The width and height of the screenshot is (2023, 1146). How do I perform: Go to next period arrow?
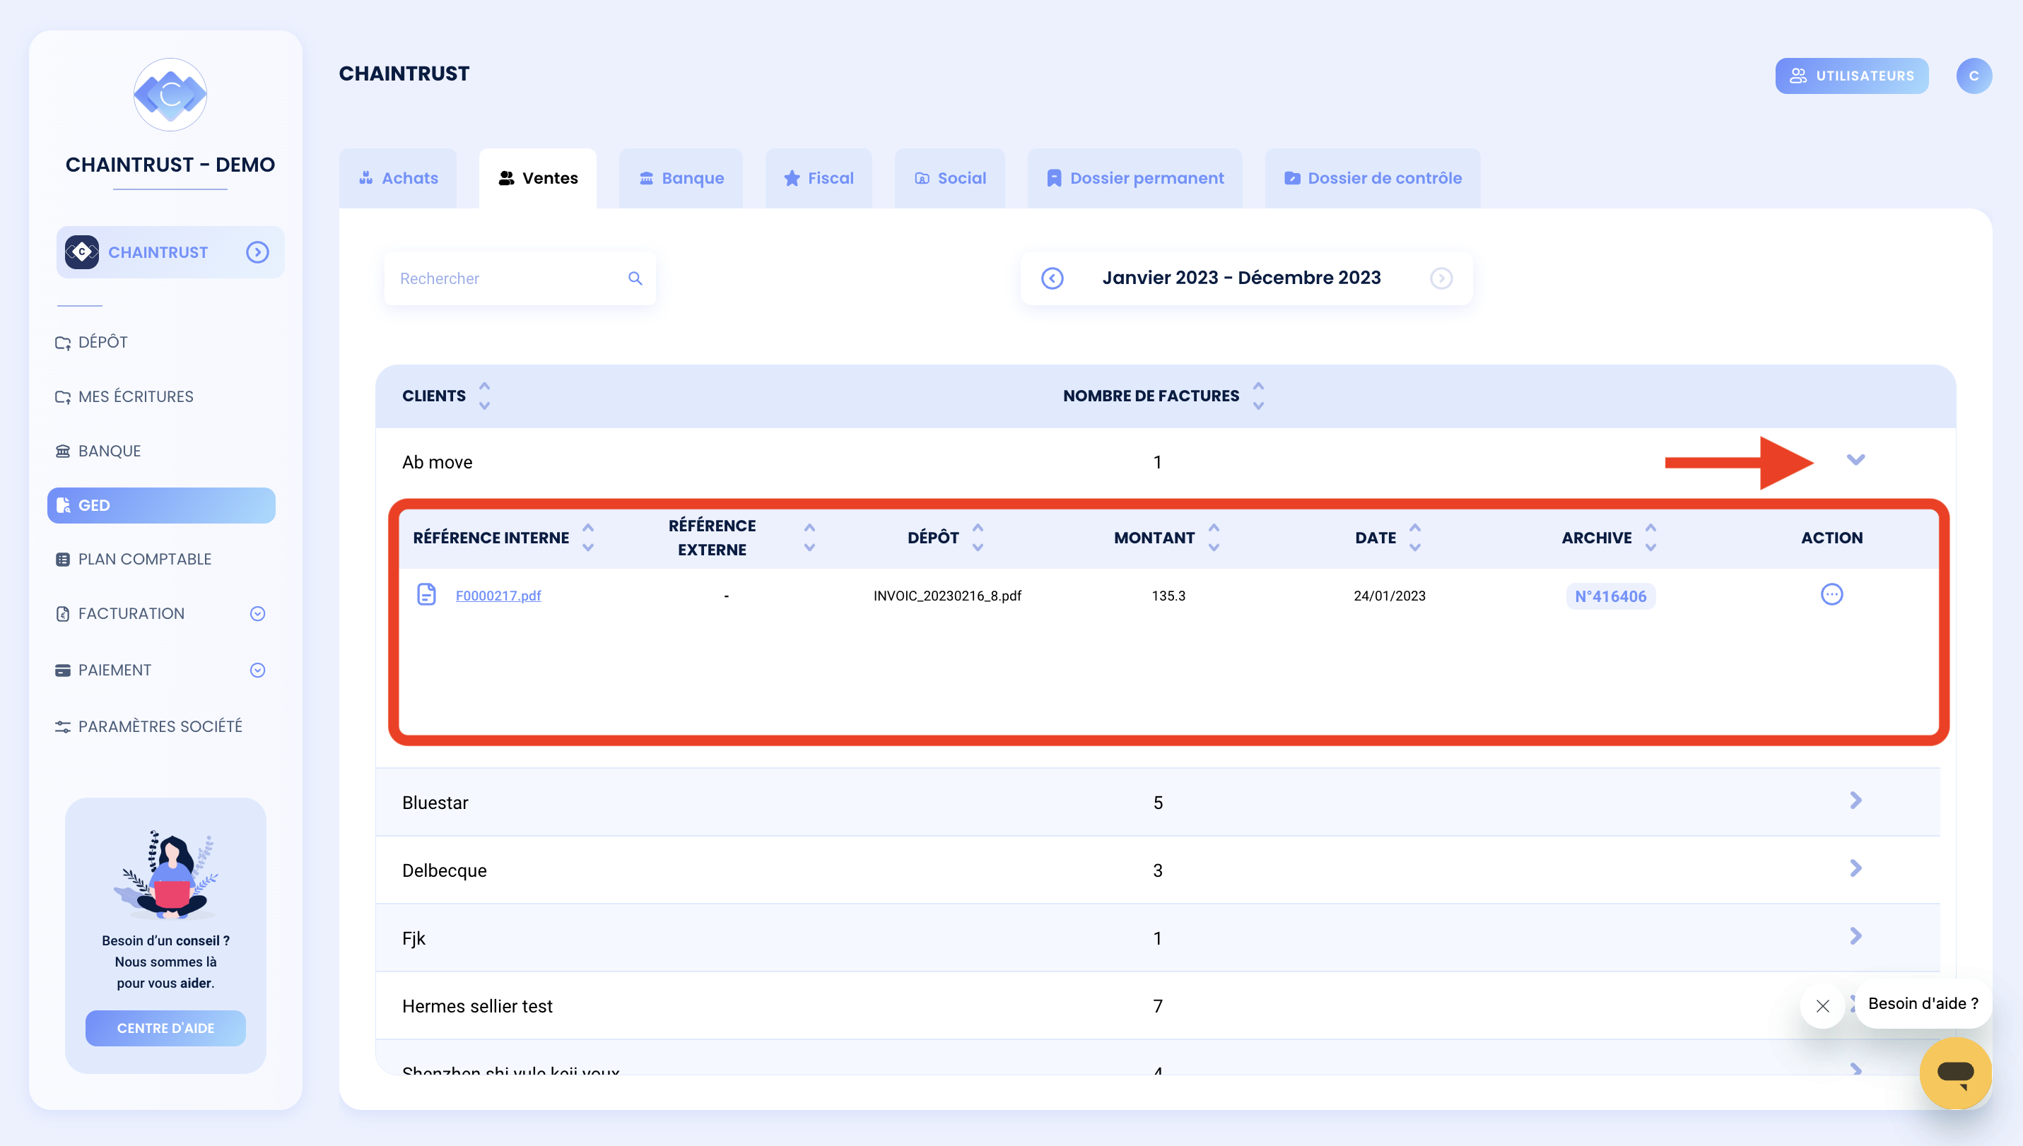1441,278
